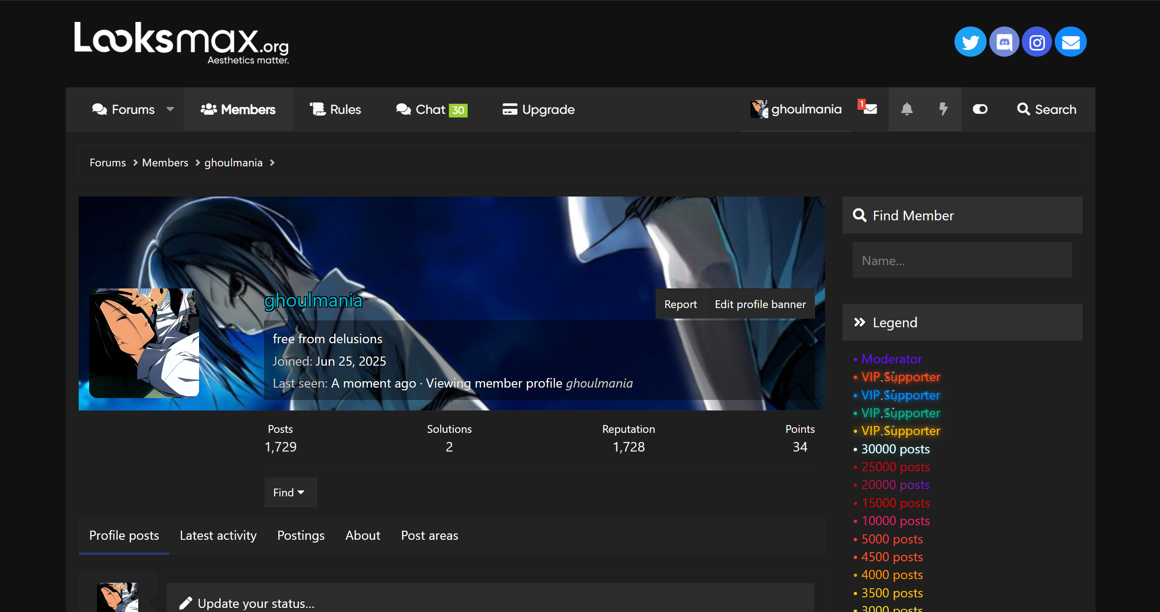Click the 10000 posts legend entry
1160x612 pixels.
pos(896,521)
